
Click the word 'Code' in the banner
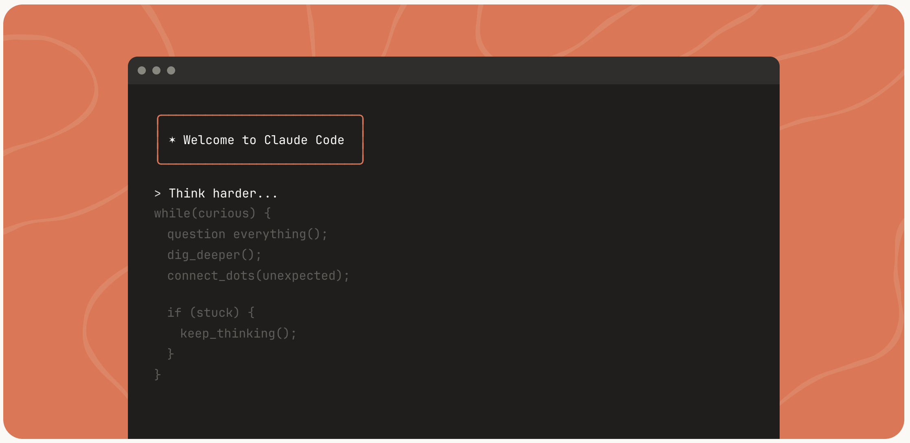[x=330, y=140]
